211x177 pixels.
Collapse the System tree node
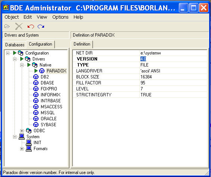click(15, 137)
